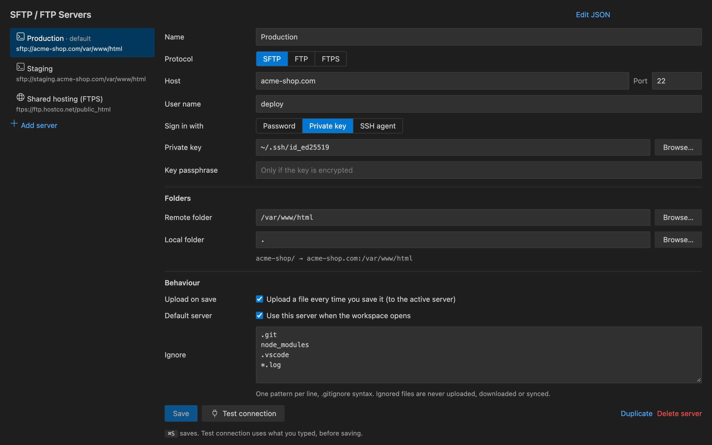Screen dimensions: 712x445
Task: Open the Edit JSON link
Action: pos(593,15)
